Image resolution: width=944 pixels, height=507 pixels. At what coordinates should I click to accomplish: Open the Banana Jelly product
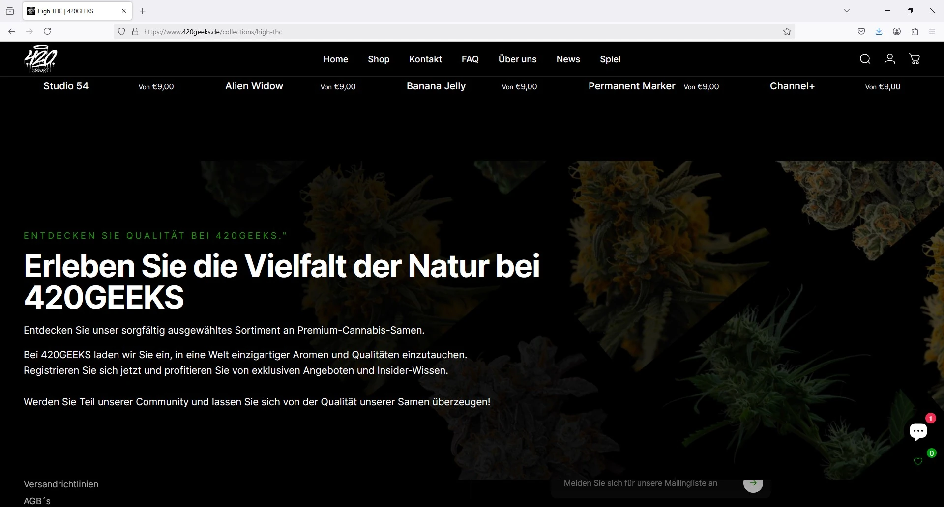coord(436,86)
